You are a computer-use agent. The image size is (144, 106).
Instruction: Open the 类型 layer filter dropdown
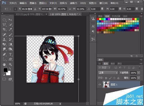point(104,68)
